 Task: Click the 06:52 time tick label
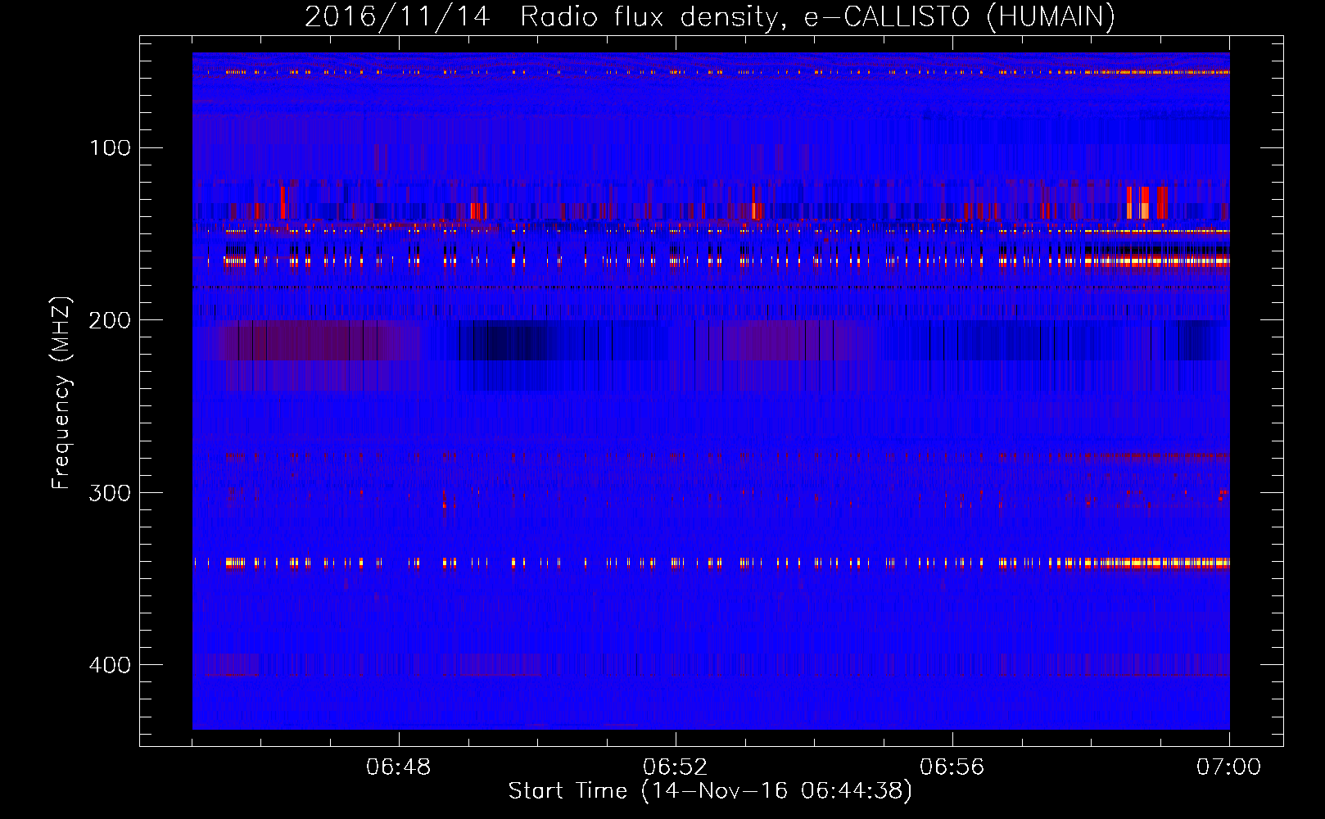pyautogui.click(x=676, y=767)
